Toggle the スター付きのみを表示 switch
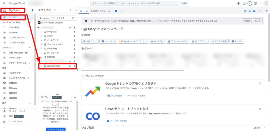This screenshot has height=131, width=270. (40, 23)
